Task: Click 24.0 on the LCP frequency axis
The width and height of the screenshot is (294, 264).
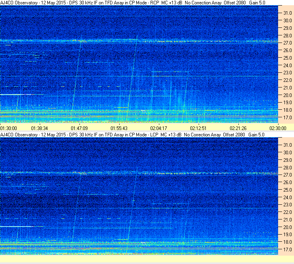Action: tap(287, 197)
